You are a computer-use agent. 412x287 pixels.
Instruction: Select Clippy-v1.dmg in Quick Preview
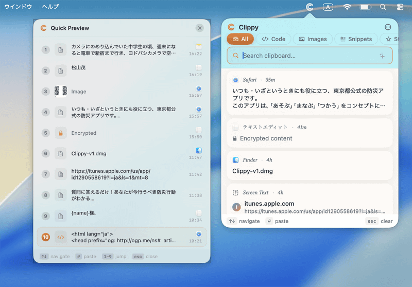(122, 153)
